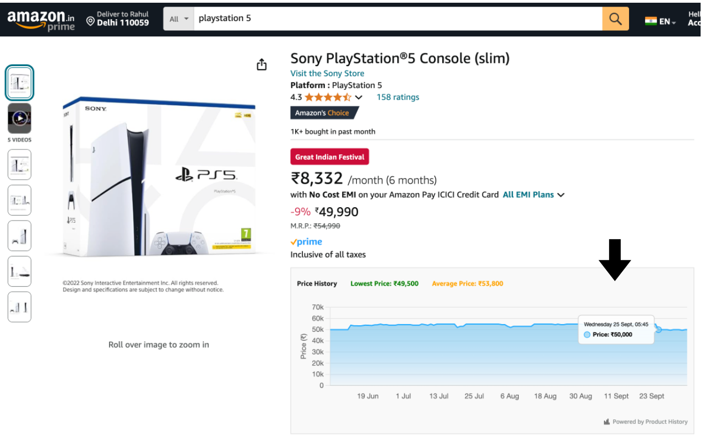Click the delivery location pin icon

coord(91,21)
